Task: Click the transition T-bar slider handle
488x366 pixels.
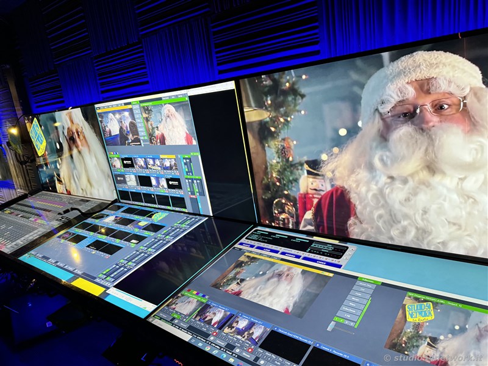Action: coord(331,326)
